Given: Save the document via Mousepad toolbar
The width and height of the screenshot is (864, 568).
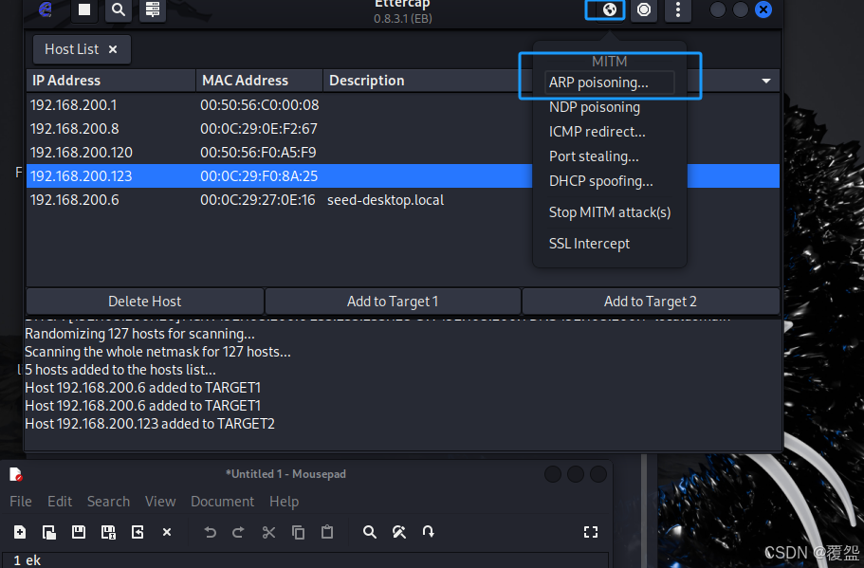Looking at the screenshot, I should click(79, 532).
